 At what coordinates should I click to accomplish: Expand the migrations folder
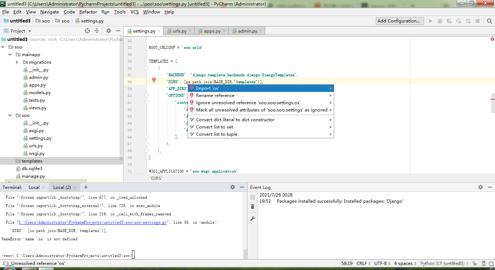[17, 62]
